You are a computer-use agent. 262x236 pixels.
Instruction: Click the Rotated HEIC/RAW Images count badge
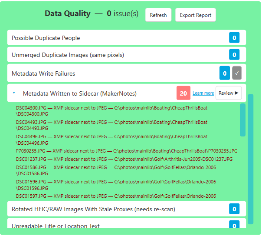234,209
